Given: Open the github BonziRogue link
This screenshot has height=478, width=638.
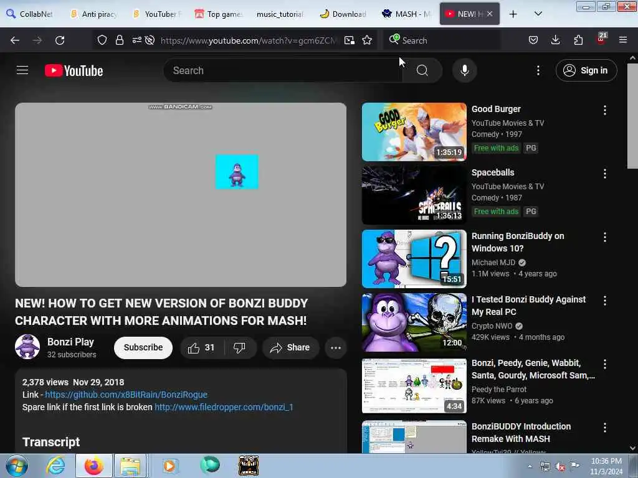Looking at the screenshot, I should pyautogui.click(x=126, y=395).
